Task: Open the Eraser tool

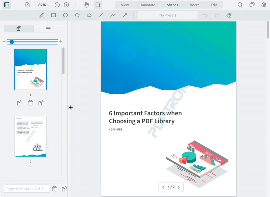Action: pyautogui.click(x=229, y=15)
